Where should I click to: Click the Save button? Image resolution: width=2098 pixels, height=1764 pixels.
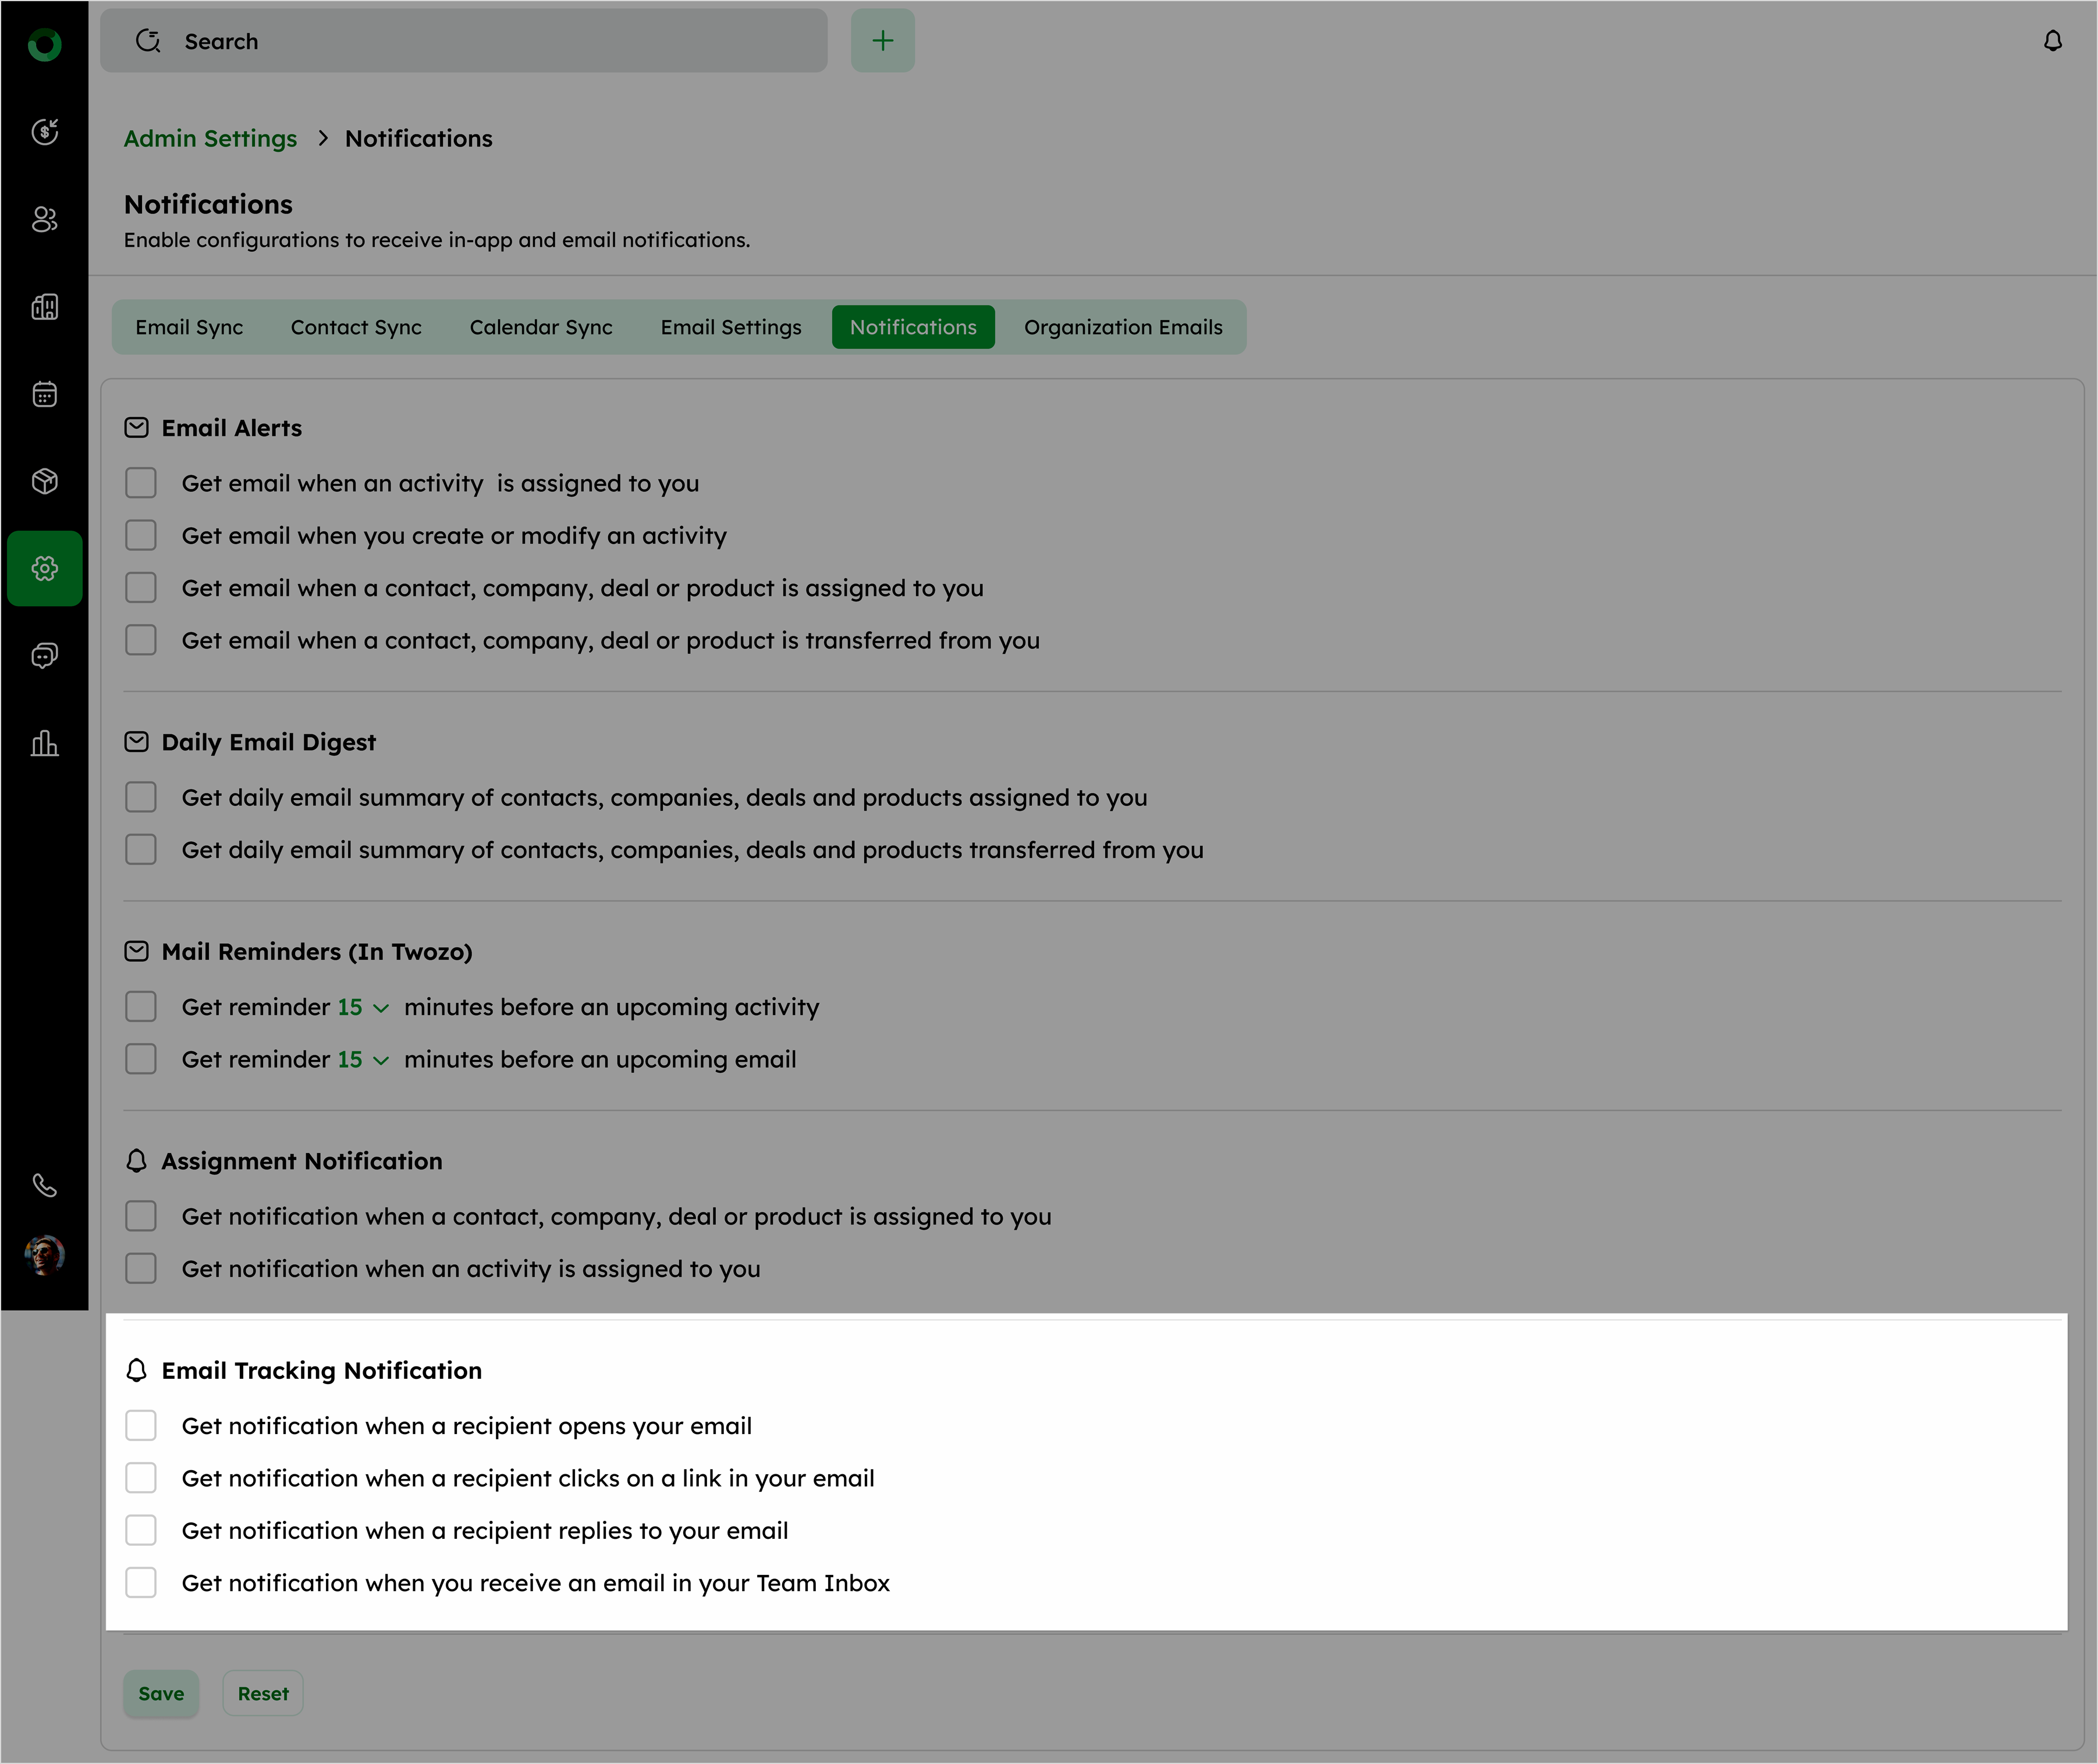click(x=161, y=1693)
